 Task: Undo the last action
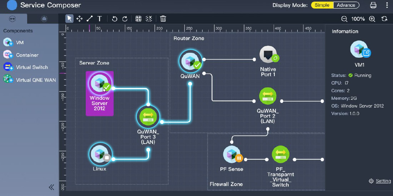click(115, 19)
